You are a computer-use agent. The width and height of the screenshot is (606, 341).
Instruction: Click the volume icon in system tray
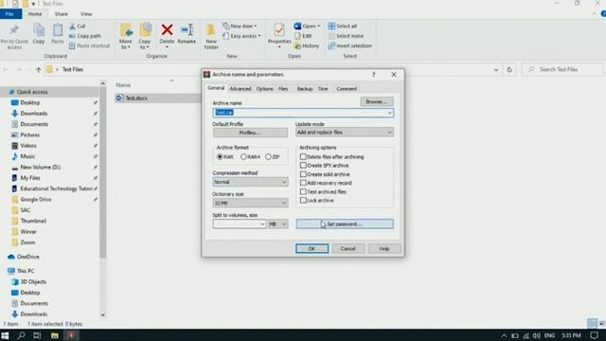[537, 335]
